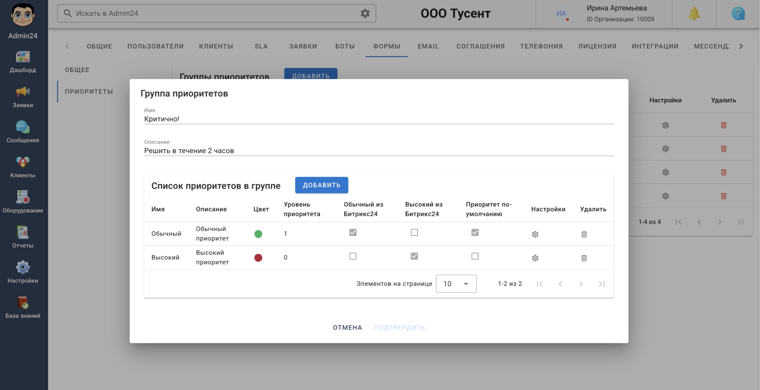The width and height of the screenshot is (760, 390).
Task: Toggle Обычный из Битрикс24 for Обычный row
Action: coord(353,232)
